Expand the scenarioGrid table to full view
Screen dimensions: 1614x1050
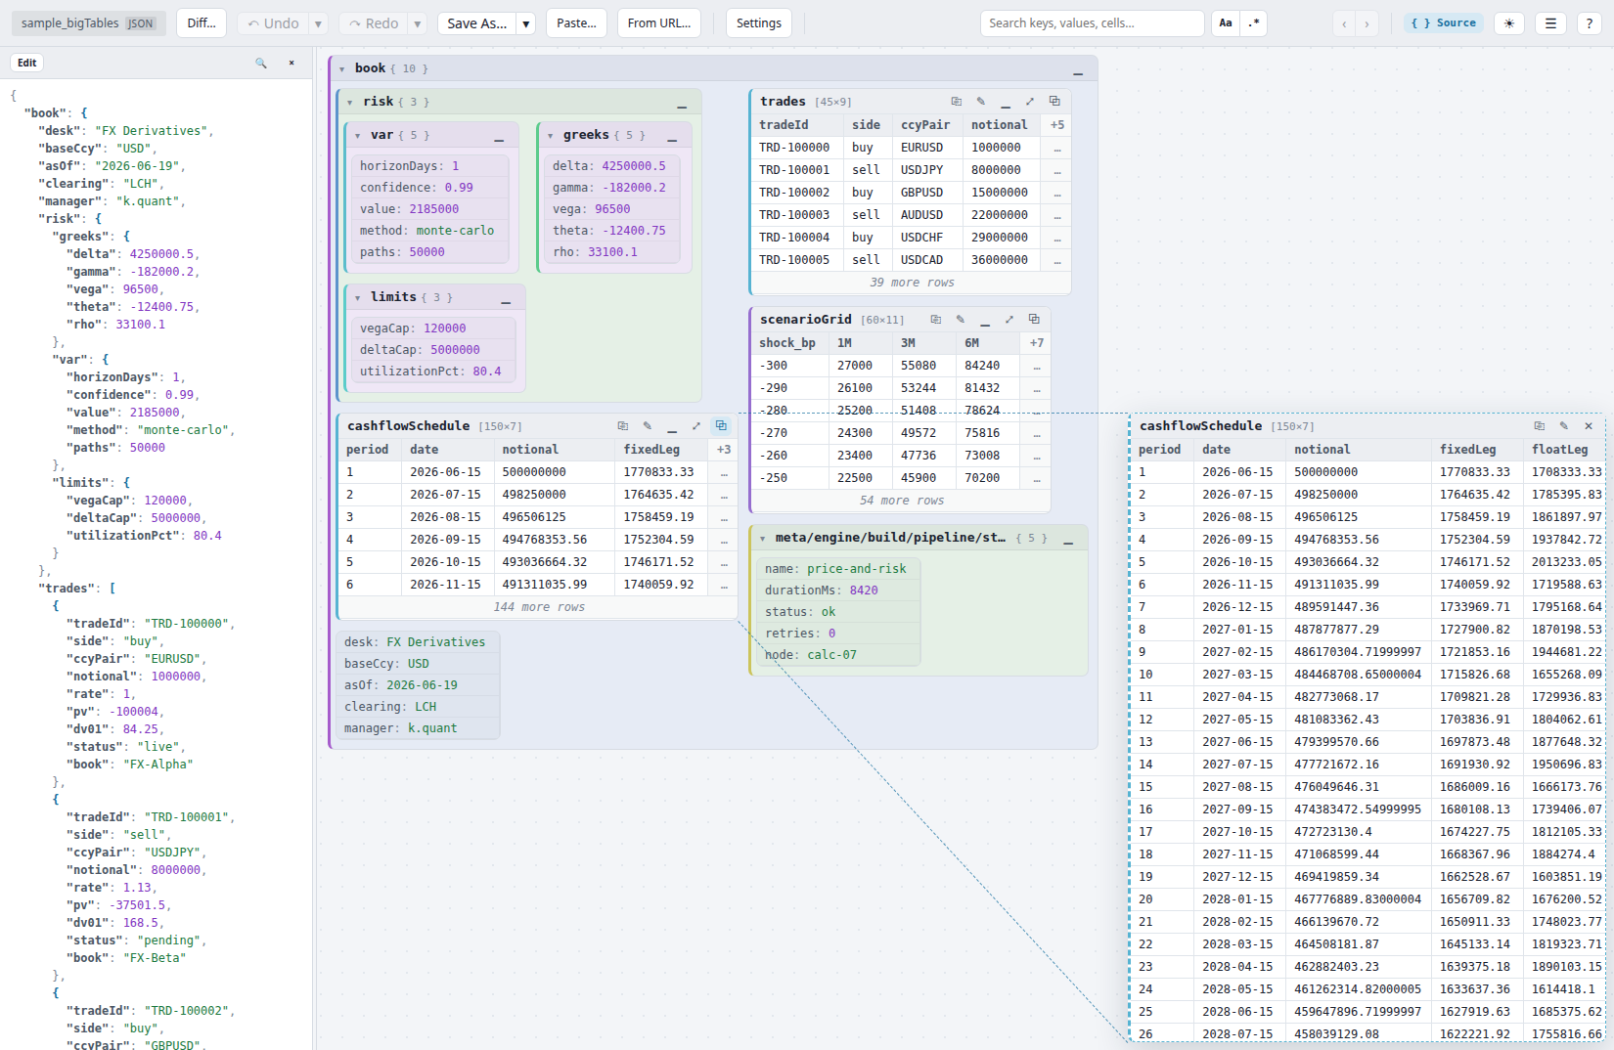(1009, 320)
